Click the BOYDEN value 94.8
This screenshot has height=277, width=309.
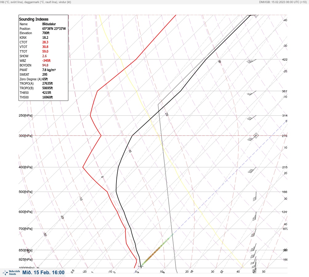(45, 65)
